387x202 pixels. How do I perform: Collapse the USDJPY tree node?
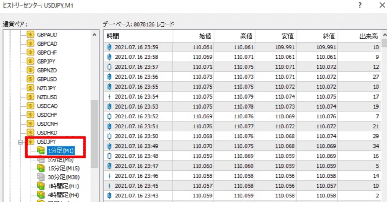[x=21, y=141]
